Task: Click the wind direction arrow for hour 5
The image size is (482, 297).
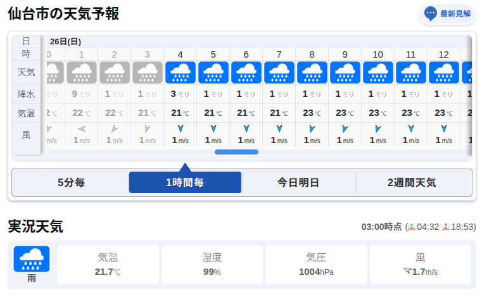Action: pos(213,129)
